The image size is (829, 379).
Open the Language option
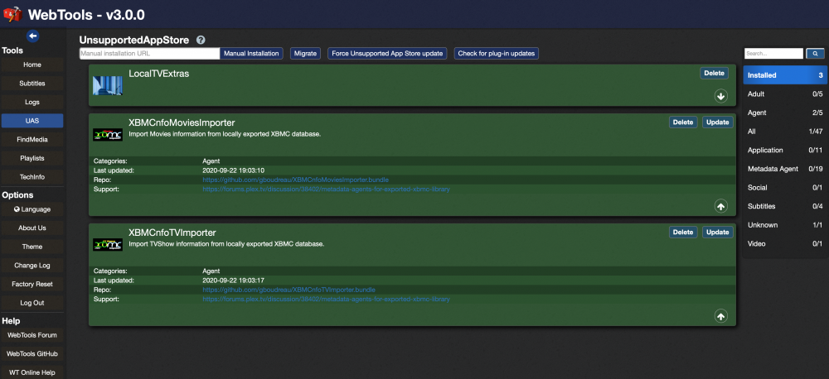tap(32, 209)
